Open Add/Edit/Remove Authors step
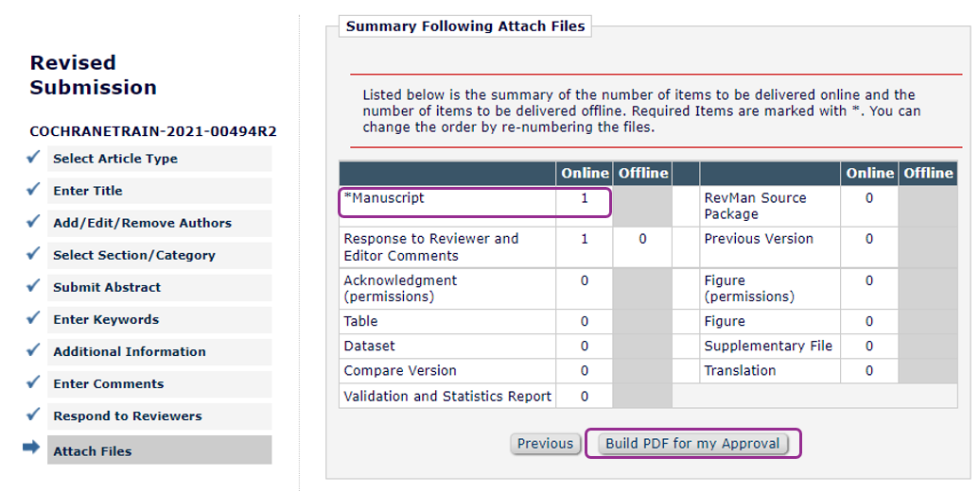Viewport: 980px width, 491px height. click(x=142, y=223)
